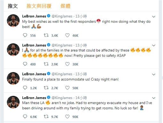Image resolution: width=163 pixels, height=123 pixels.
Task: Like the tweet with 46K likes
Action: coord(67,35)
